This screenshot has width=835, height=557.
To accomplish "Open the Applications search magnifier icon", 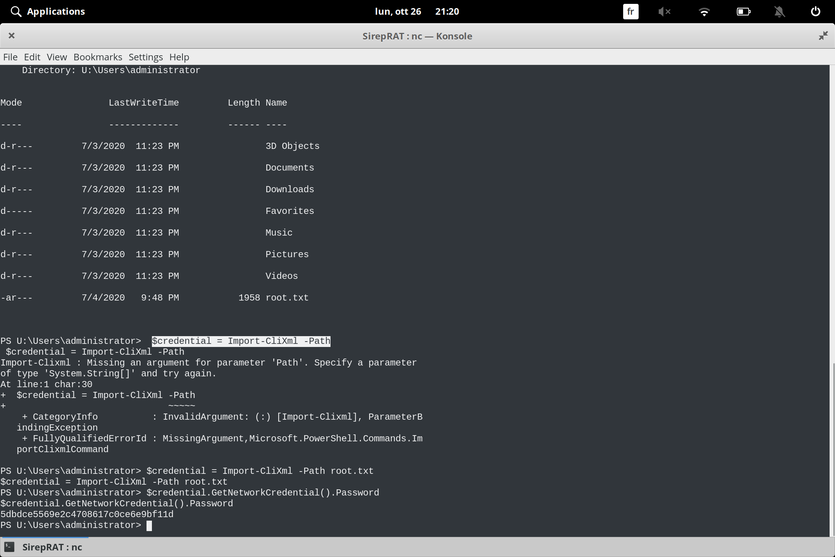I will pyautogui.click(x=16, y=11).
